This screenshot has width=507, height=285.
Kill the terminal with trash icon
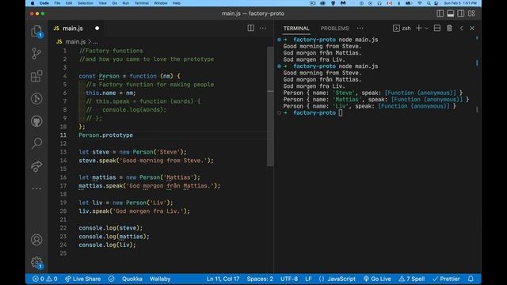click(449, 28)
